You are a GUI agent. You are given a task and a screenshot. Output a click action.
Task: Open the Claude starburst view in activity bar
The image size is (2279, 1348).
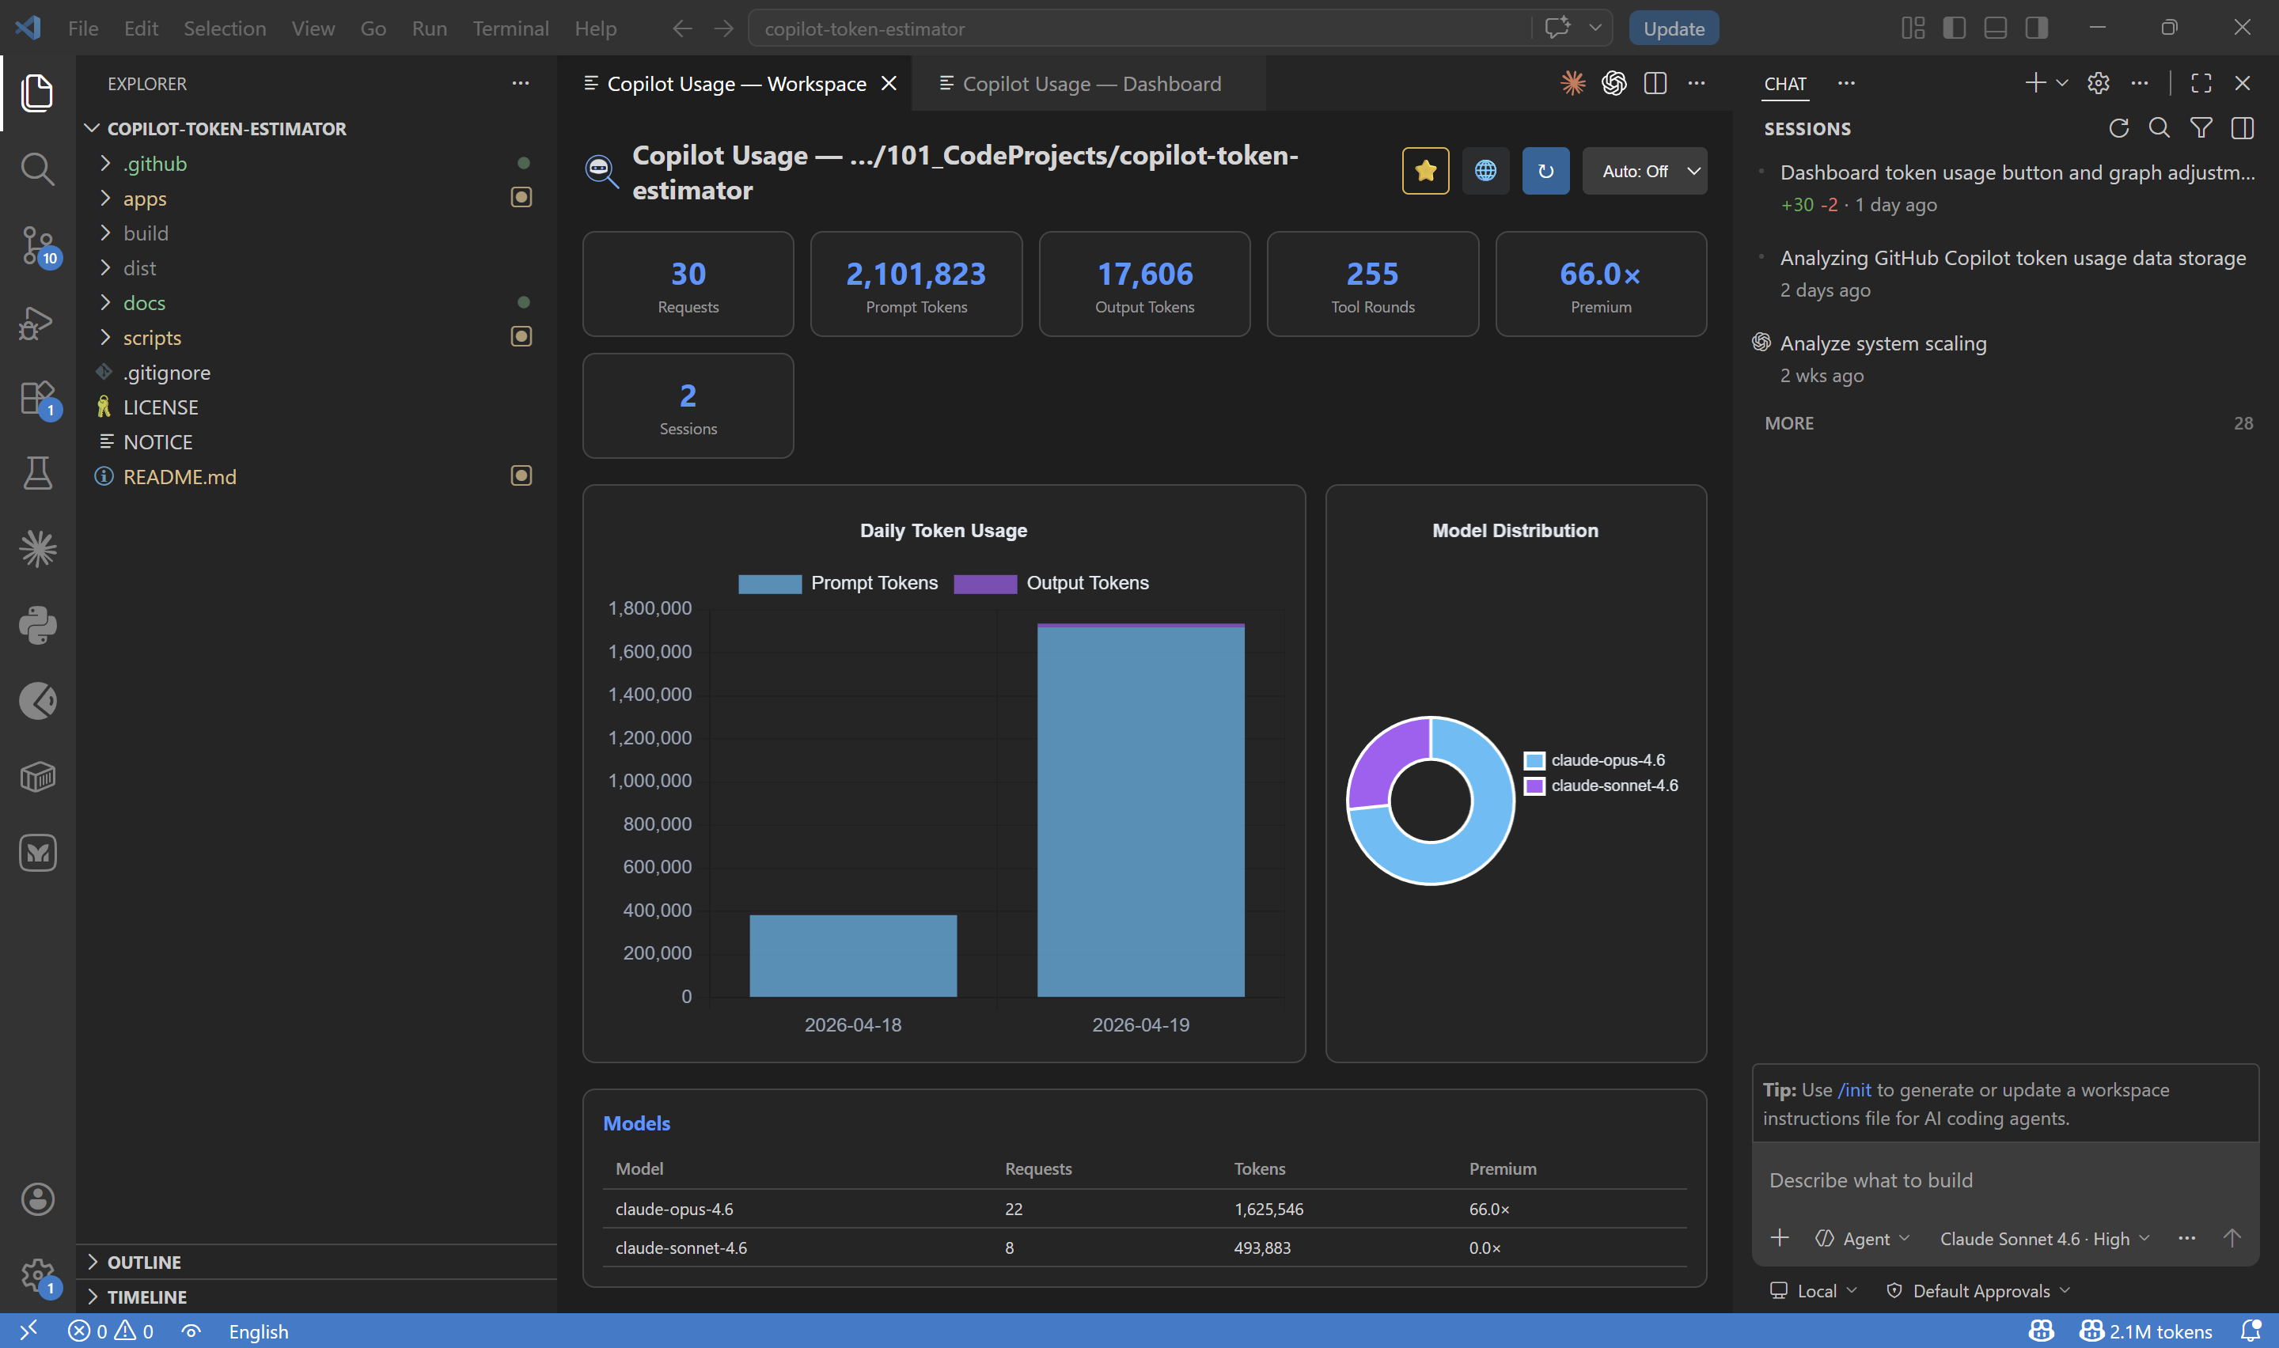37,549
